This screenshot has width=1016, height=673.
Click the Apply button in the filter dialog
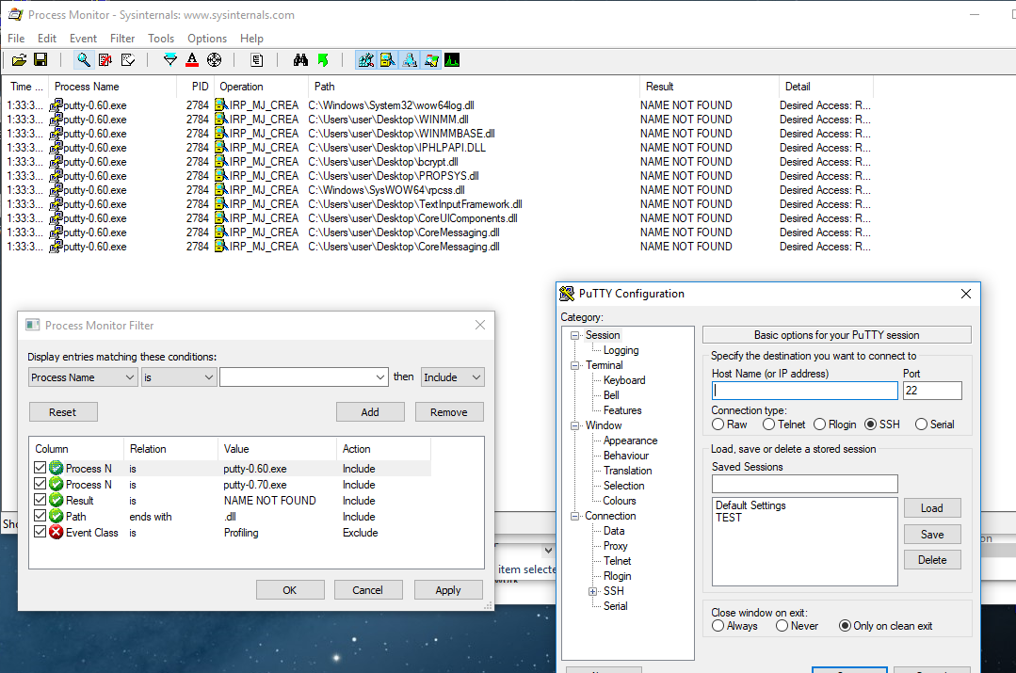448,589
